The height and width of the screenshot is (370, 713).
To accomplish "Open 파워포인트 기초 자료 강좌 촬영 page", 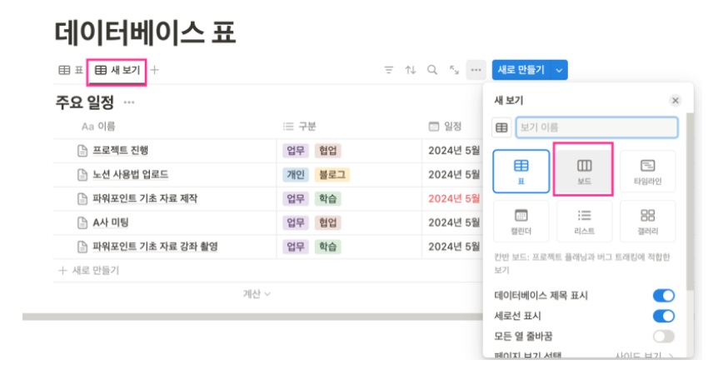I will point(155,247).
